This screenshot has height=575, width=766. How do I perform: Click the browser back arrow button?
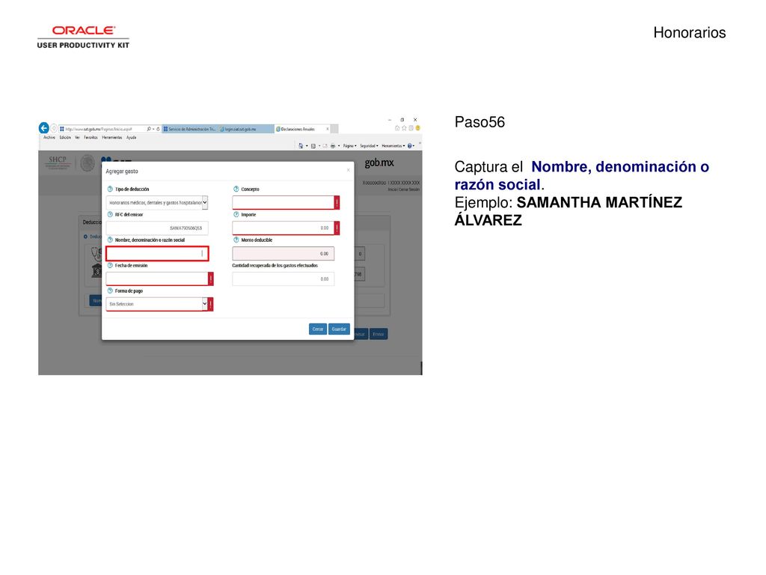tap(44, 128)
